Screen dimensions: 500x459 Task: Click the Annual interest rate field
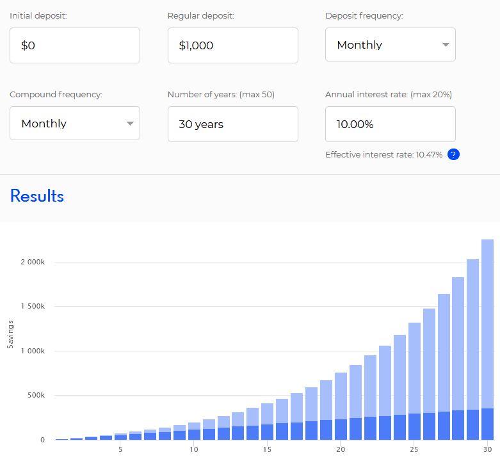390,124
